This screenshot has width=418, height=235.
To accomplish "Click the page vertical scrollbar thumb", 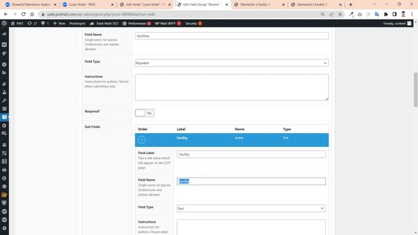I will tap(415, 89).
